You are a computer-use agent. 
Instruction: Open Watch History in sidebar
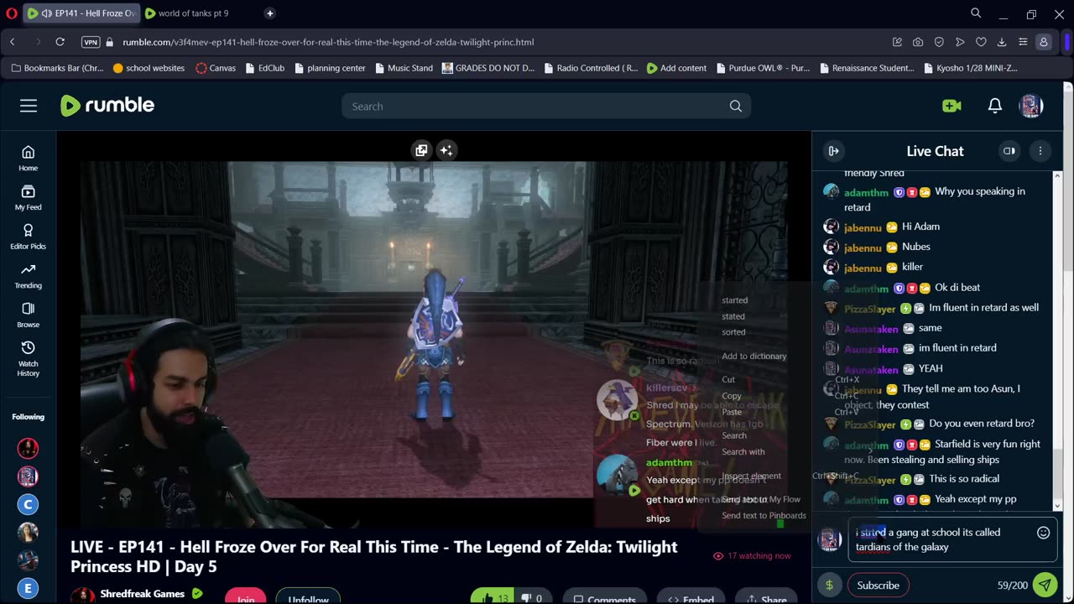(28, 357)
